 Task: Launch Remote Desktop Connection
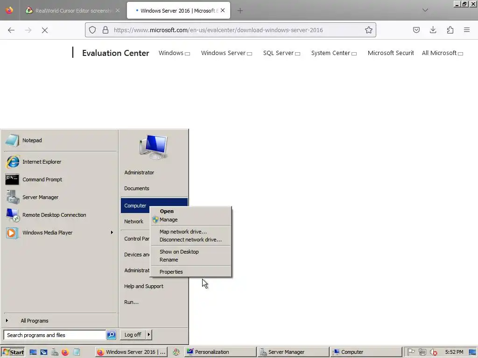click(x=60, y=214)
